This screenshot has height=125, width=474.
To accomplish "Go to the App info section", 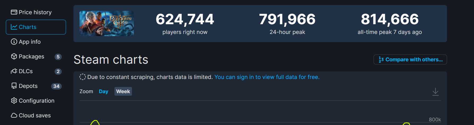I will pyautogui.click(x=30, y=42).
